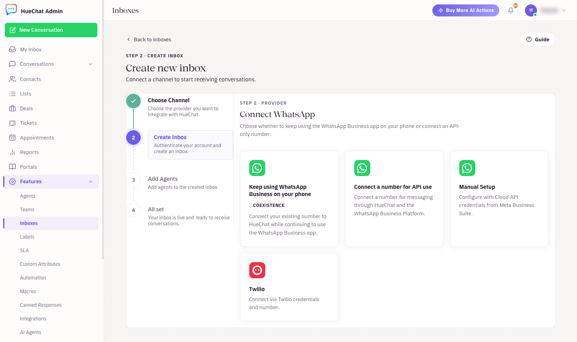This screenshot has height=342, width=577.
Task: Open notifications bell icon
Action: (511, 10)
